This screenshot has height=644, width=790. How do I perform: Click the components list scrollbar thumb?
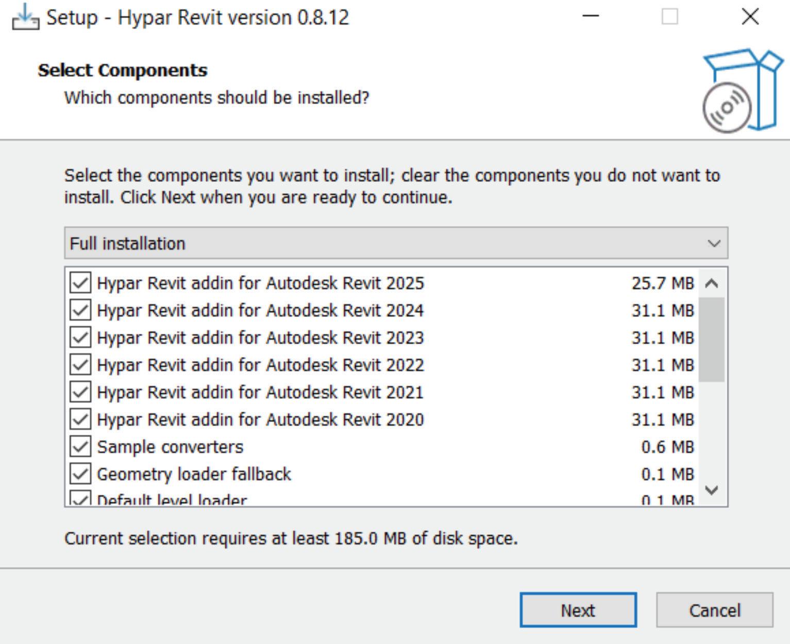click(712, 340)
